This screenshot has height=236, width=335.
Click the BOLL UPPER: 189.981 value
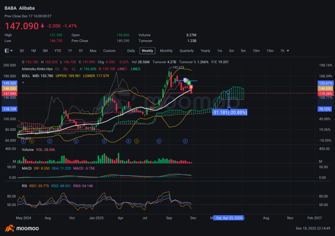pyautogui.click(x=68, y=76)
